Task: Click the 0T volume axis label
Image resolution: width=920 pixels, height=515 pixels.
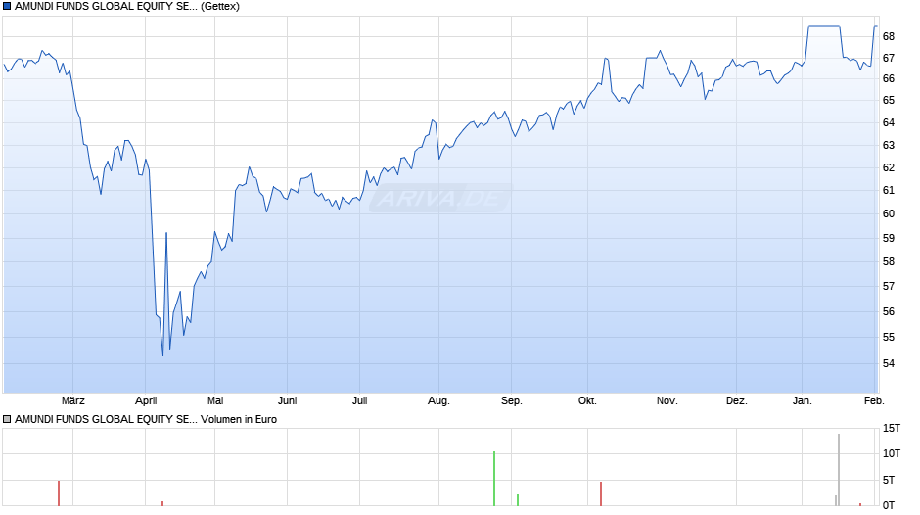Action: (889, 505)
